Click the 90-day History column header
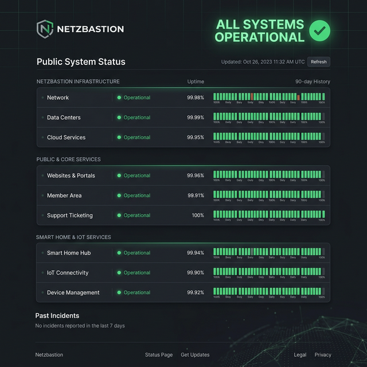The image size is (367, 367). (x=313, y=81)
